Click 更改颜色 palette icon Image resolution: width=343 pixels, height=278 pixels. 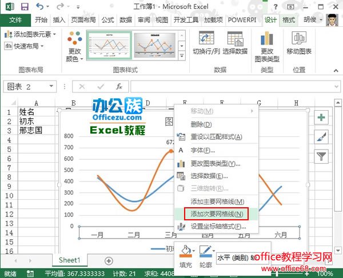coord(75,38)
